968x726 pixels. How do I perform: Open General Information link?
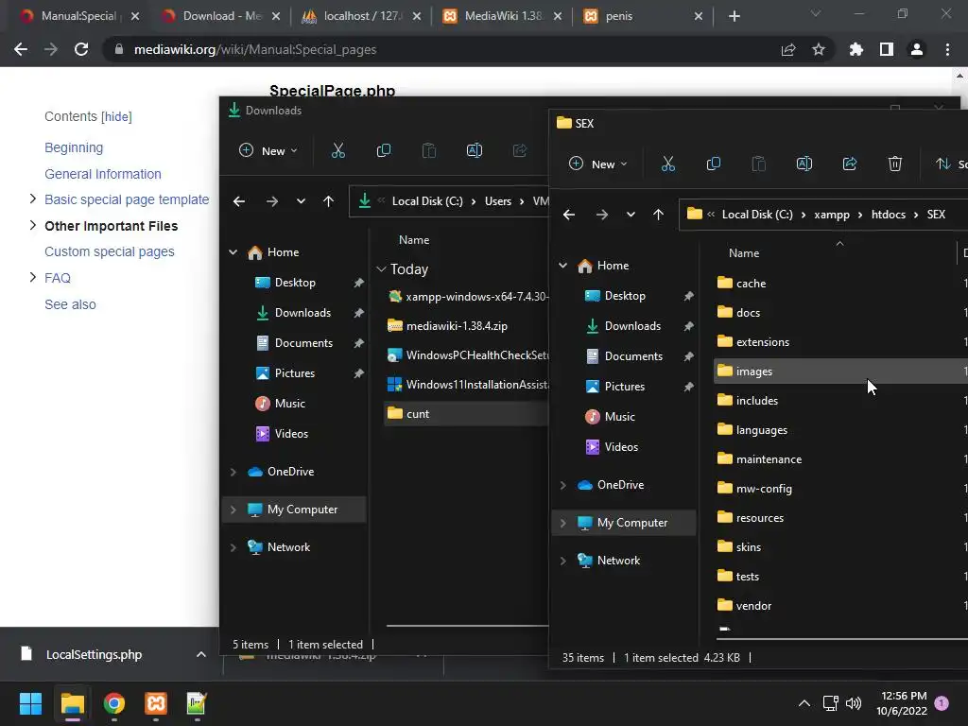(x=102, y=174)
